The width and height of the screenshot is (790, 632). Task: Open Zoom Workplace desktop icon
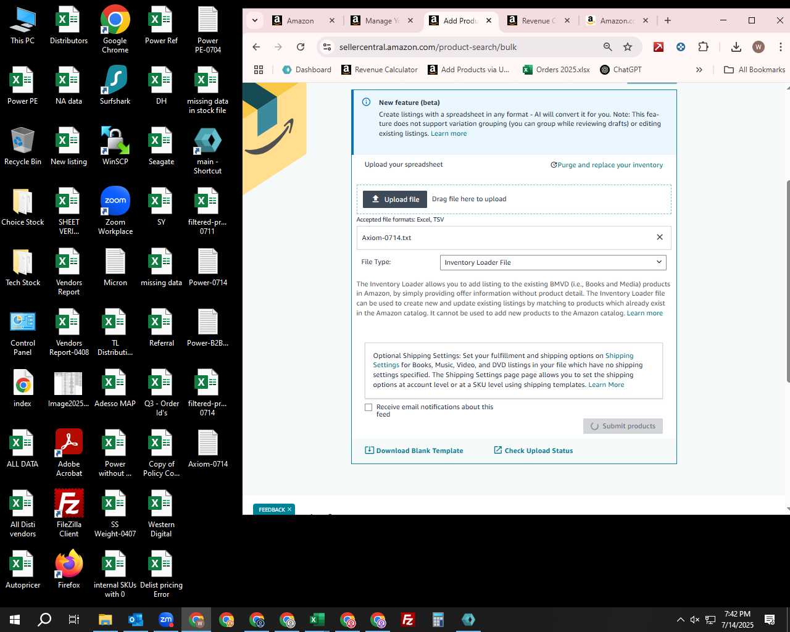(x=115, y=210)
